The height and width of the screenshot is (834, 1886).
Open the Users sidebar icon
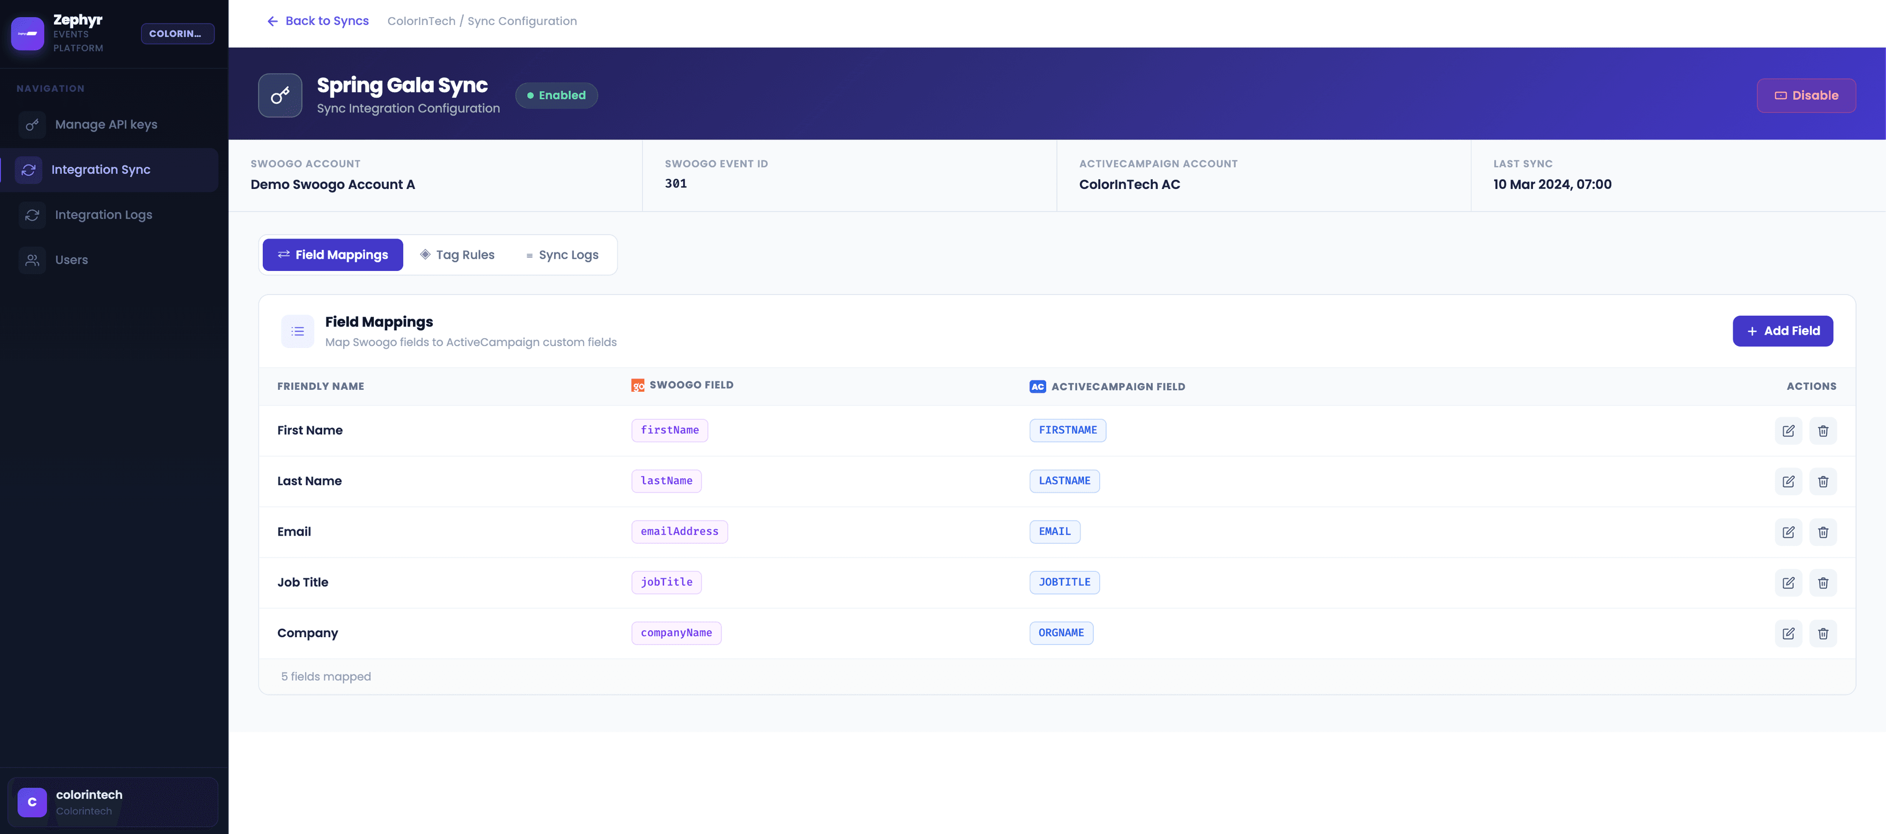(x=31, y=260)
